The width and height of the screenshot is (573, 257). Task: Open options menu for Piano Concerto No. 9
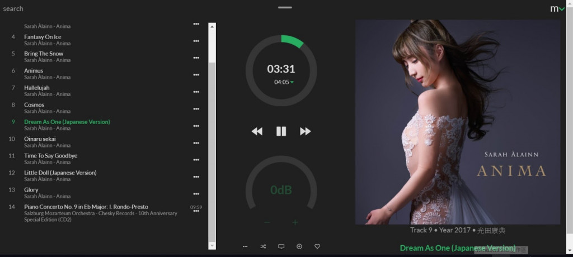[196, 211]
